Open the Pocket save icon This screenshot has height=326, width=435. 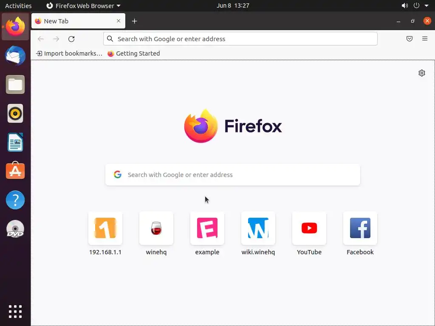click(x=410, y=39)
